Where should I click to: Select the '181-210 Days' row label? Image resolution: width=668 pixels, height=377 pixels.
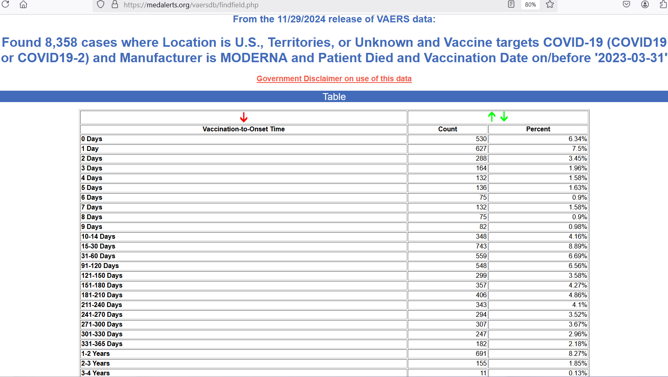(x=102, y=295)
